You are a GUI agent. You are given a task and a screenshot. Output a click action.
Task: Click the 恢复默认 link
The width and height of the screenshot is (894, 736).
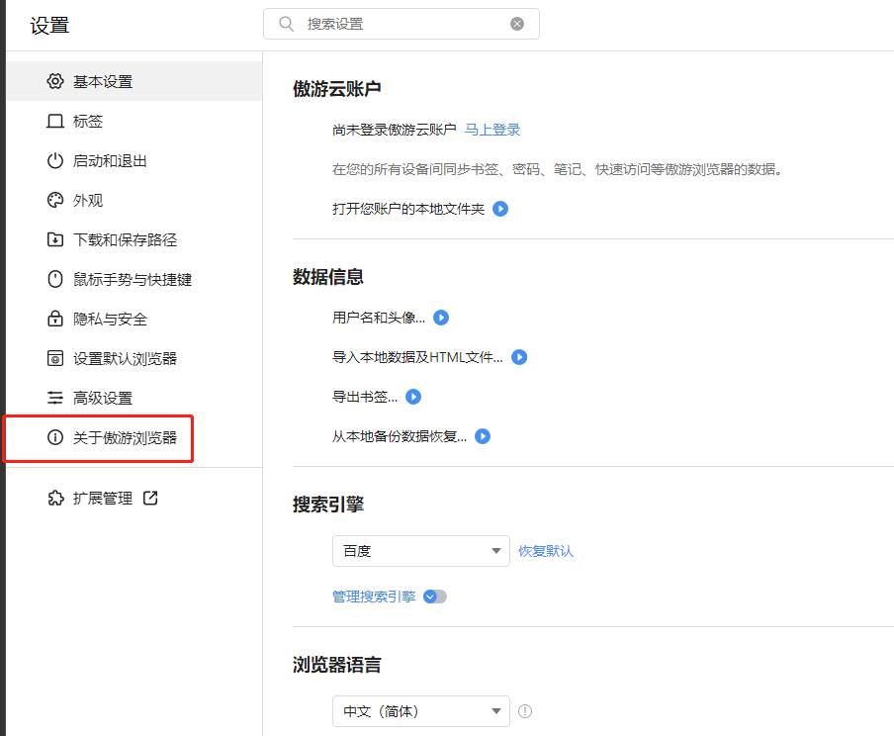(546, 551)
